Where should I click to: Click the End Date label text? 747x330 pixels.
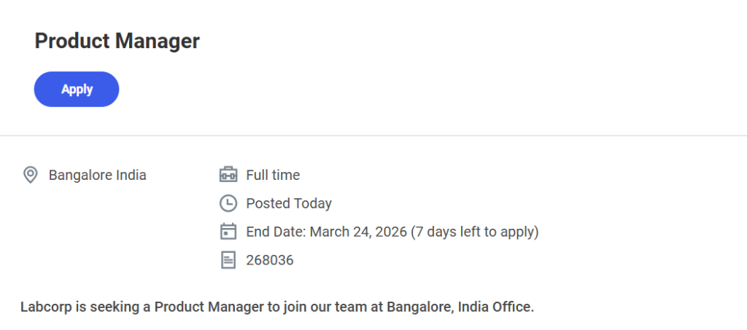[276, 232]
